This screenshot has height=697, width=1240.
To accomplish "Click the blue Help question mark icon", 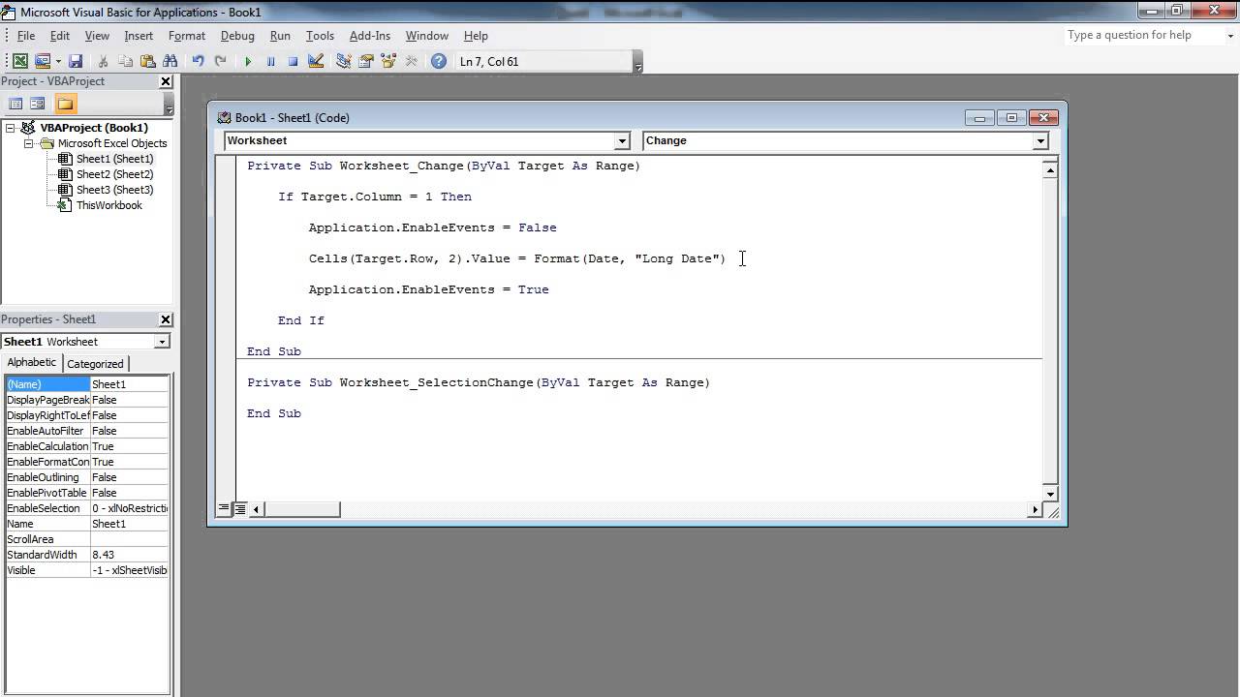I will (x=439, y=61).
